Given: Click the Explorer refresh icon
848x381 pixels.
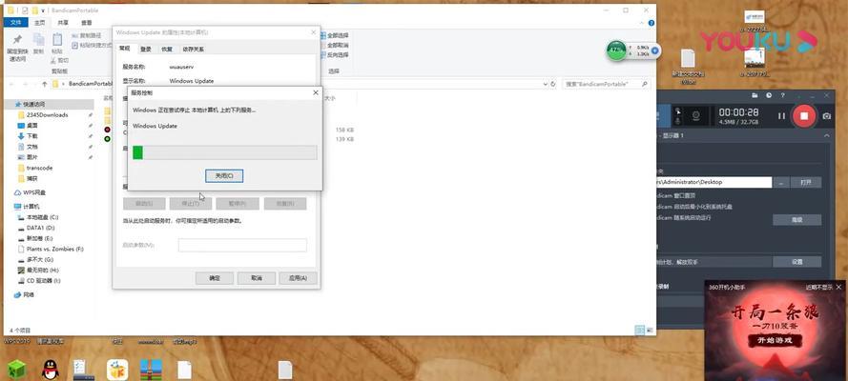Looking at the screenshot, I should [552, 84].
